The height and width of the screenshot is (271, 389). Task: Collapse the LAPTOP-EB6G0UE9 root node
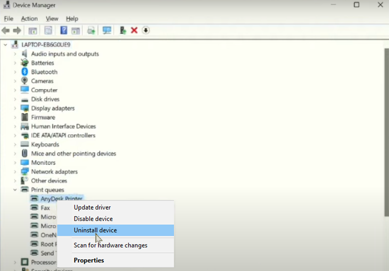tap(5, 45)
